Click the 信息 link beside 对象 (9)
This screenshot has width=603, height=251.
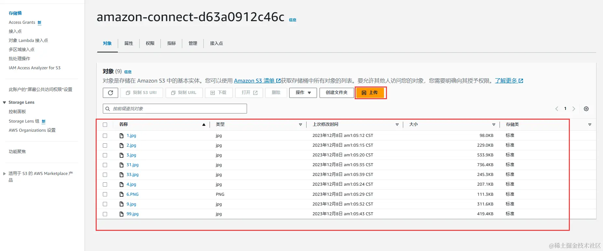128,72
